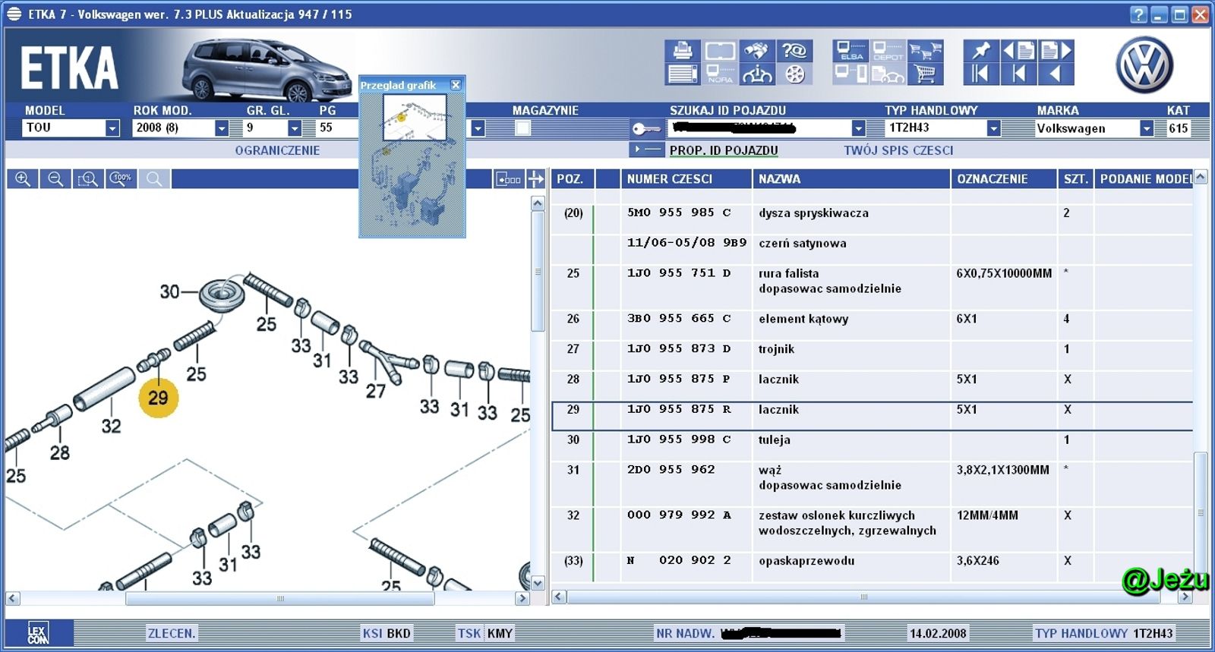Viewport: 1215px width, 652px height.
Task: Reset diagram zoom to 100%
Action: (x=121, y=179)
